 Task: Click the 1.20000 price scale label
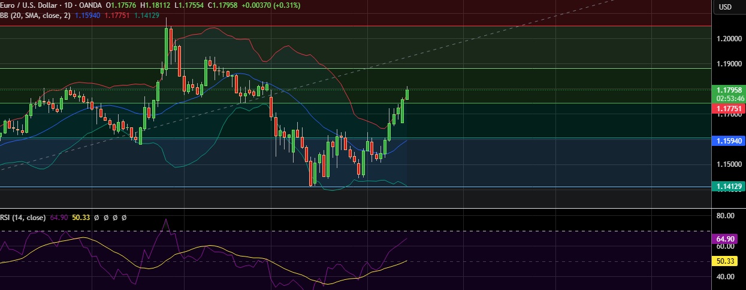(729, 38)
